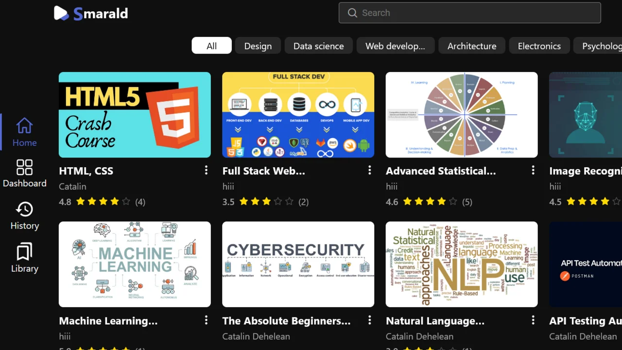
Task: Open the Cybersecurity thumbnail
Action: 298,264
